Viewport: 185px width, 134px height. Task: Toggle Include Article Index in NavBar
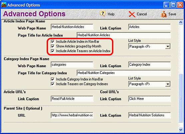(x=53, y=42)
